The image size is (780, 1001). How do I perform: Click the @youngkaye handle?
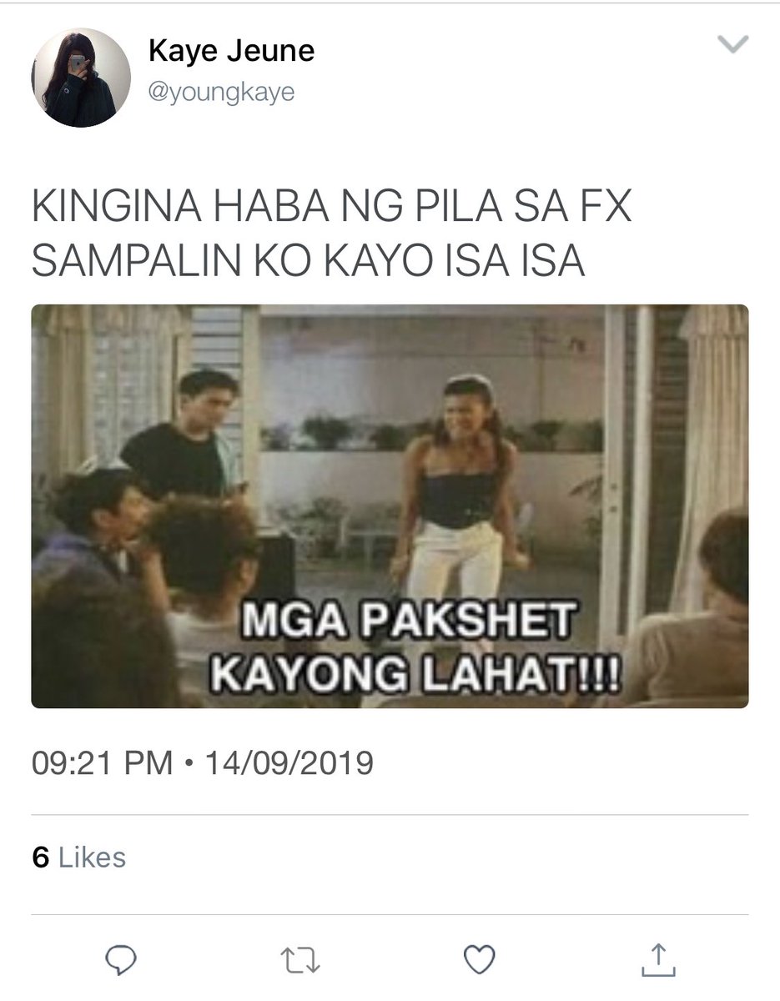pos(221,92)
